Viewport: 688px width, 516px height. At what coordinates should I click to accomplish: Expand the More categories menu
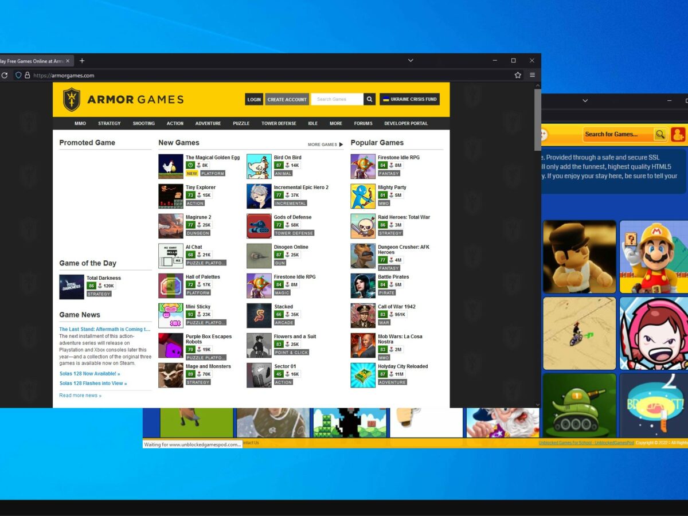pyautogui.click(x=336, y=123)
